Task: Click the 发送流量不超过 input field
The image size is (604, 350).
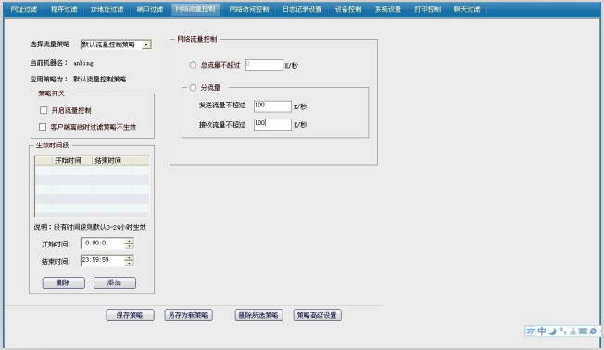Action: [272, 106]
